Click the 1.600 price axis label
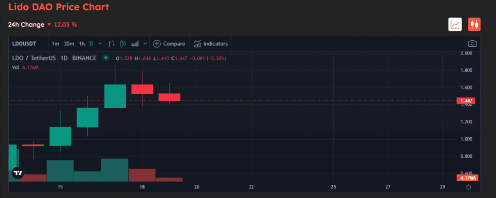Image resolution: width=496 pixels, height=198 pixels. click(466, 87)
